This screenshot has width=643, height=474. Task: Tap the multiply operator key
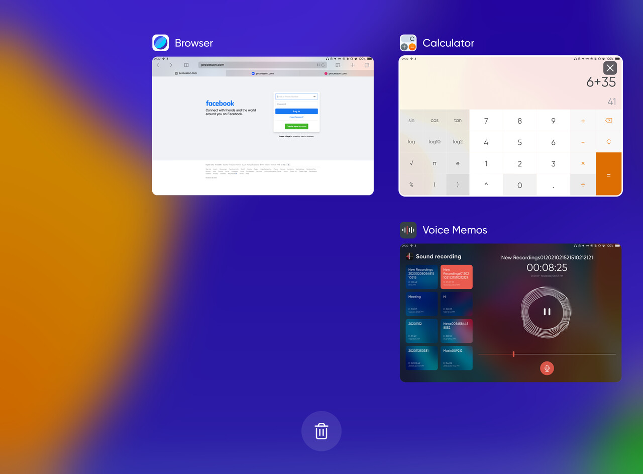point(583,163)
